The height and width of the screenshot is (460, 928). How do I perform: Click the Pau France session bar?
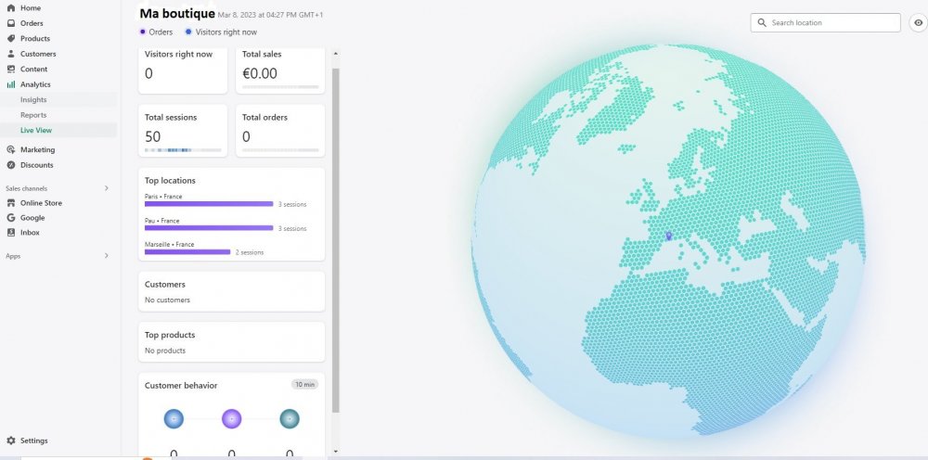[x=209, y=227]
